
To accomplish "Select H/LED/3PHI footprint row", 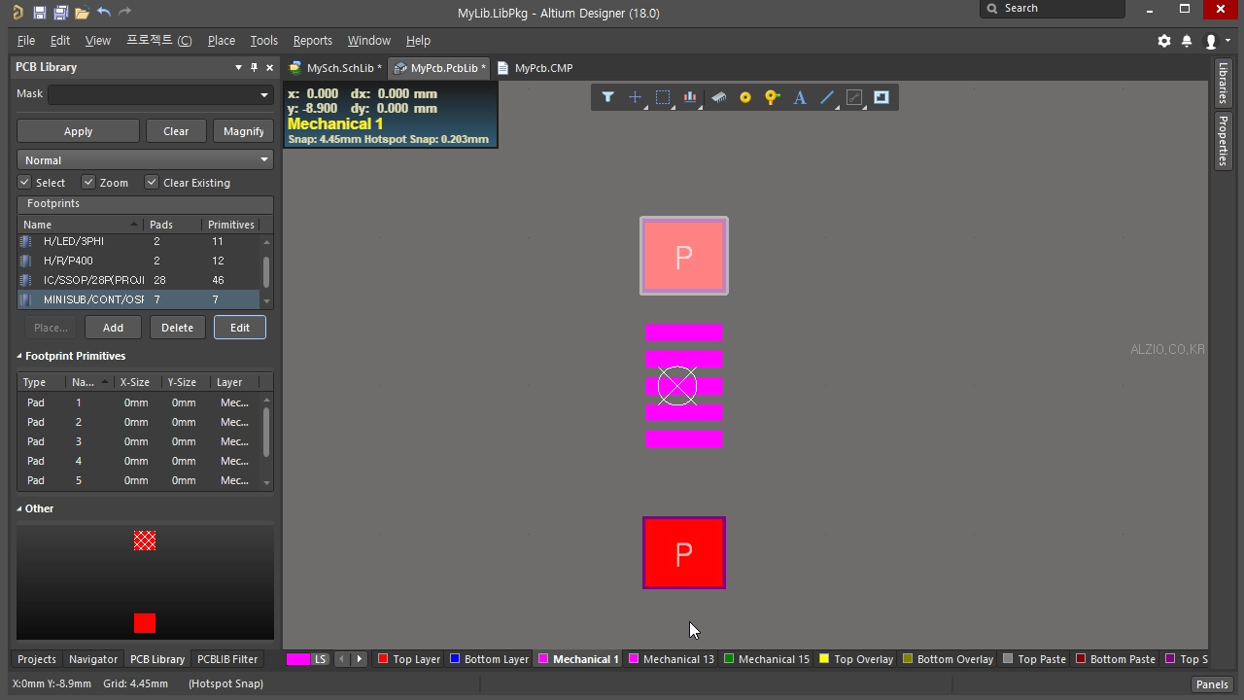I will point(139,241).
